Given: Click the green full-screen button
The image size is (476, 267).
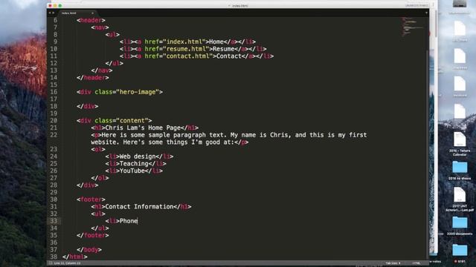Looking at the screenshot, I should [x=60, y=5].
